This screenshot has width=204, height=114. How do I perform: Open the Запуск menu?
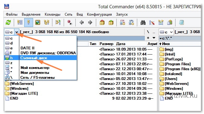click(122, 14)
